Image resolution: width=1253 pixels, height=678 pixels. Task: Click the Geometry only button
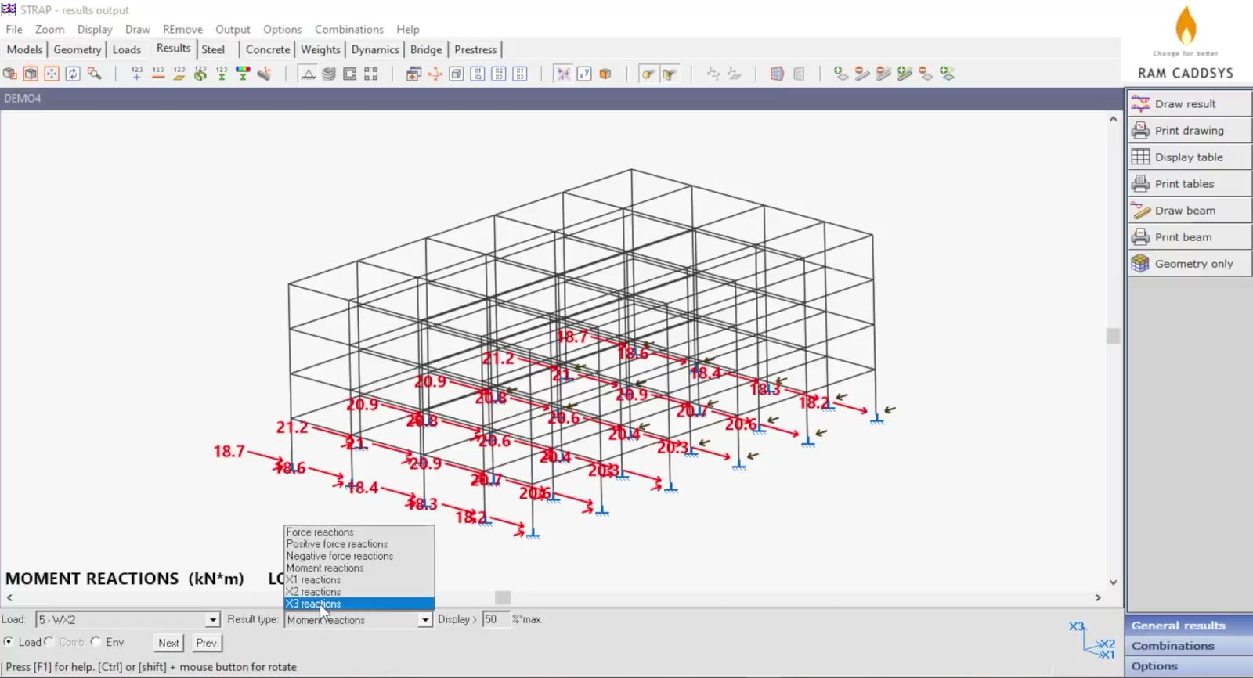[1190, 263]
